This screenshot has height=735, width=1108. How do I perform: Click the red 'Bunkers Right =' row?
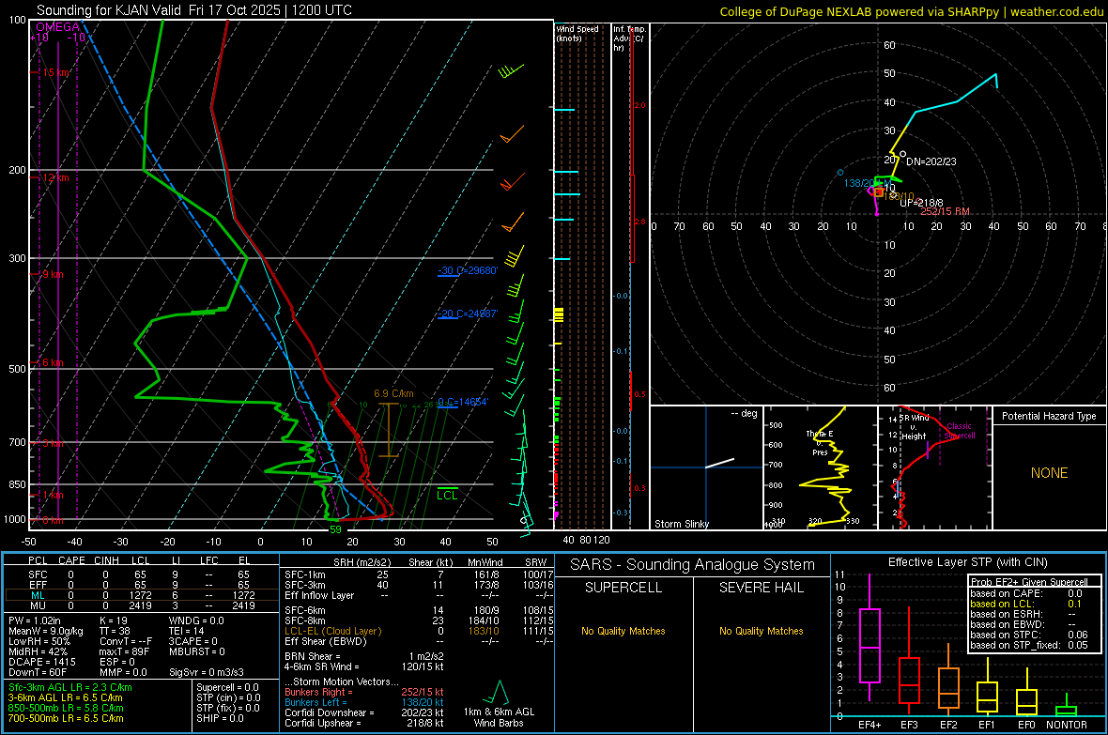[364, 692]
